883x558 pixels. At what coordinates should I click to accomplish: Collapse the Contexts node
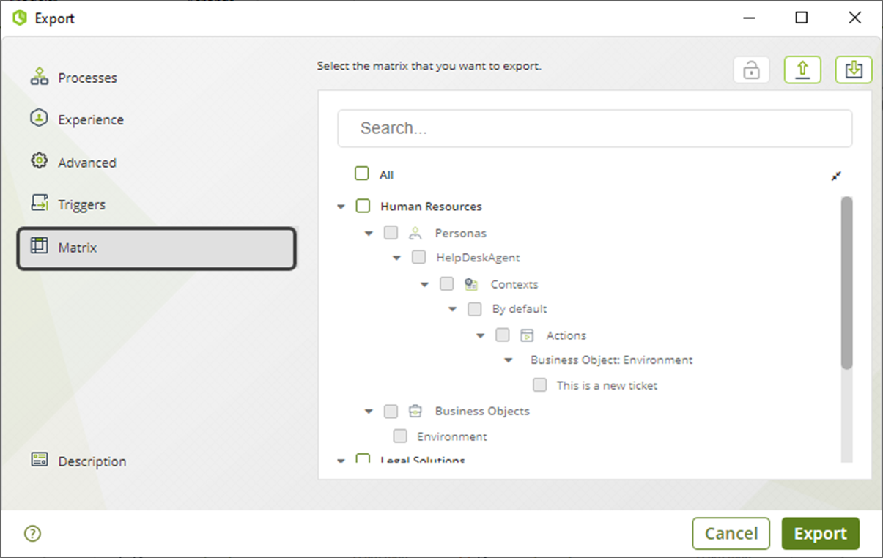[425, 285]
